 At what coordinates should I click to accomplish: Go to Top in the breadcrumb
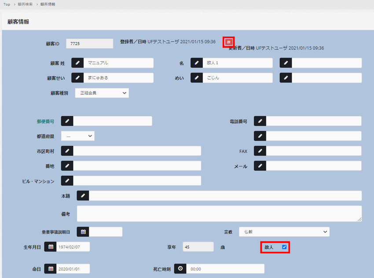tap(7, 4)
